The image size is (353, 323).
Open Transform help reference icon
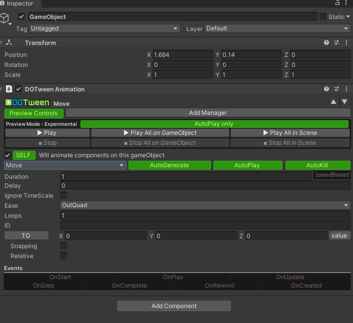(x=326, y=42)
